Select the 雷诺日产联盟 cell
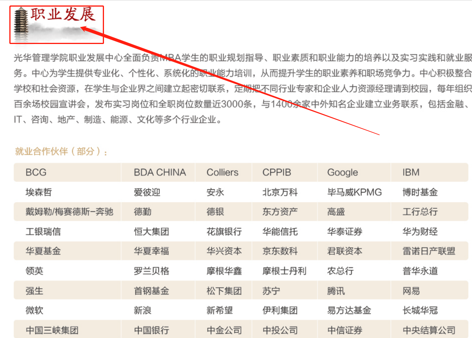 click(429, 251)
